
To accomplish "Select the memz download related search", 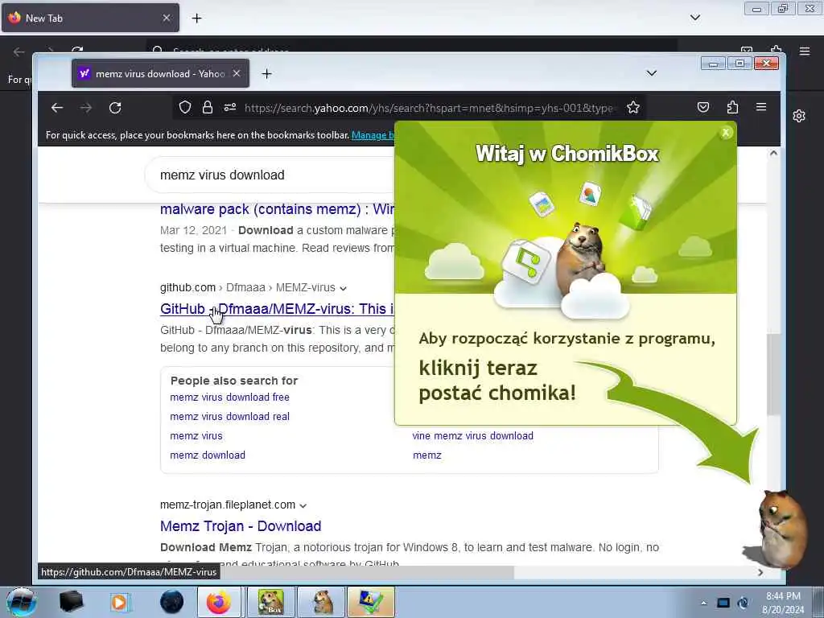I will tap(208, 455).
